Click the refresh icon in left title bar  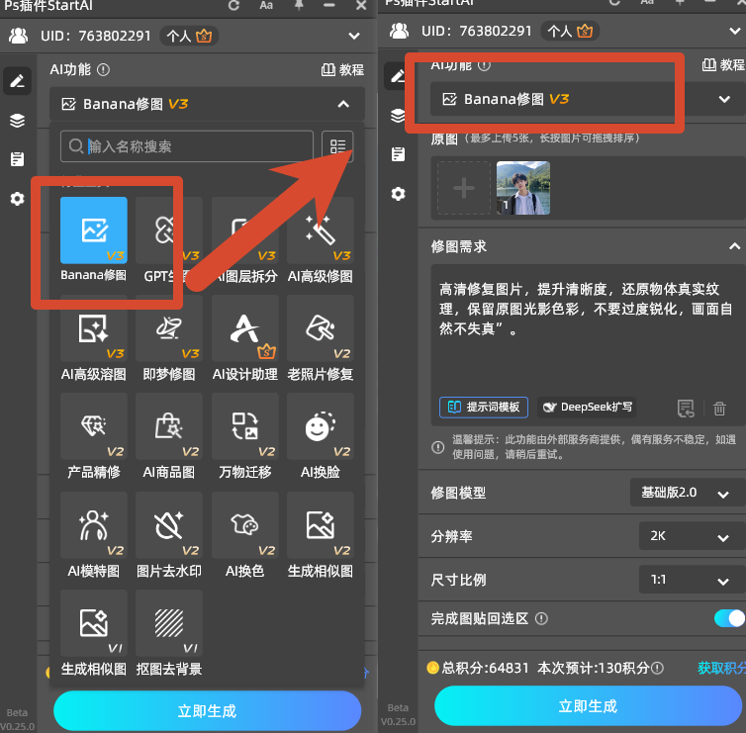(233, 5)
